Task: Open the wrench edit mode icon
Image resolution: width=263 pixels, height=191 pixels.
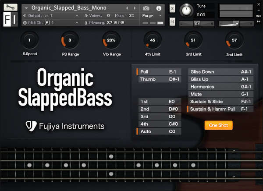Action: tap(11, 7)
